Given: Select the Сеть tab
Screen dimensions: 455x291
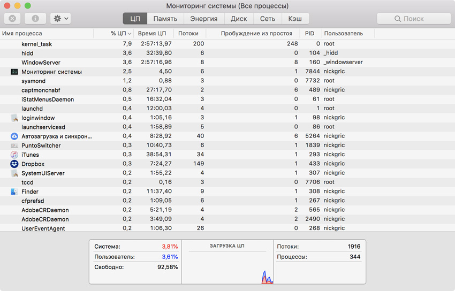Looking at the screenshot, I should pyautogui.click(x=268, y=19).
